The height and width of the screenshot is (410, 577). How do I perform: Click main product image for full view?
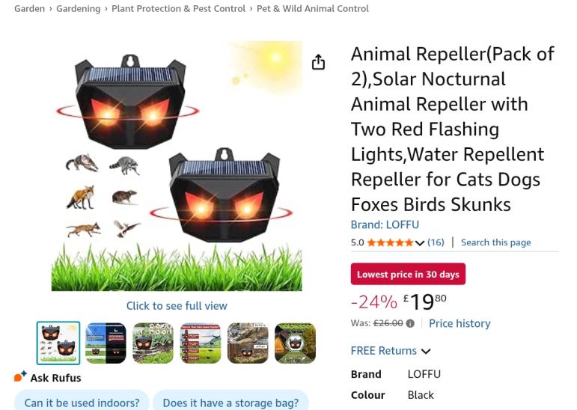(x=177, y=166)
